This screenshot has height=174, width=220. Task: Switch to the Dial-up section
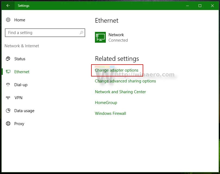[21, 85]
